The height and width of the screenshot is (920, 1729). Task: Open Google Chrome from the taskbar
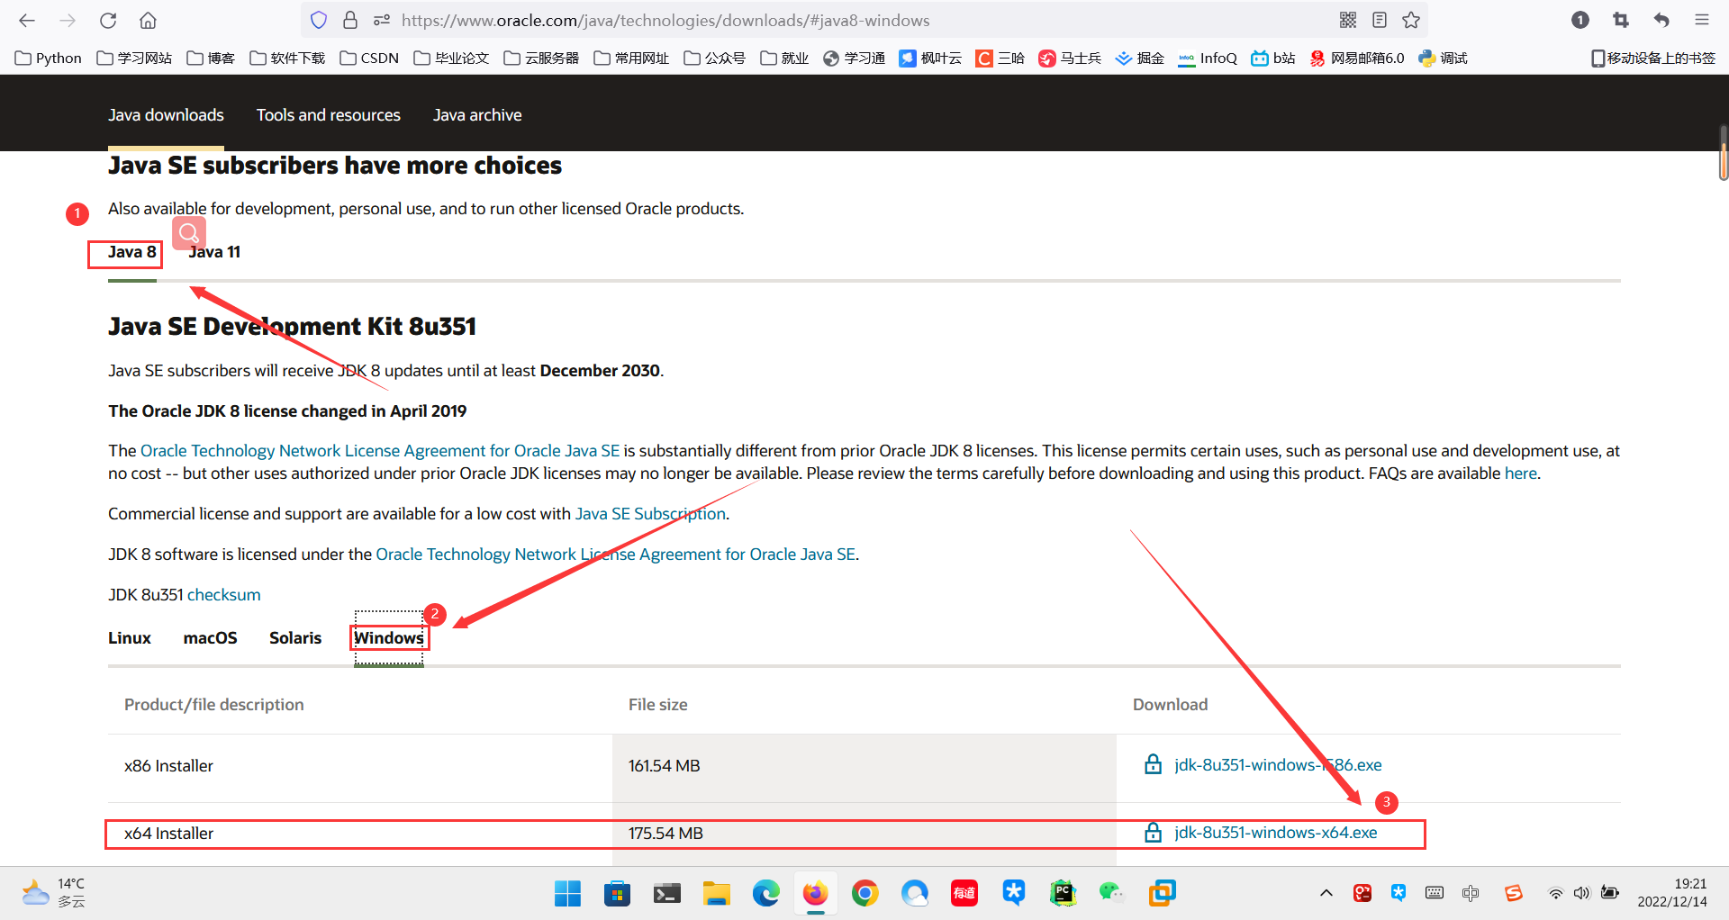[864, 893]
